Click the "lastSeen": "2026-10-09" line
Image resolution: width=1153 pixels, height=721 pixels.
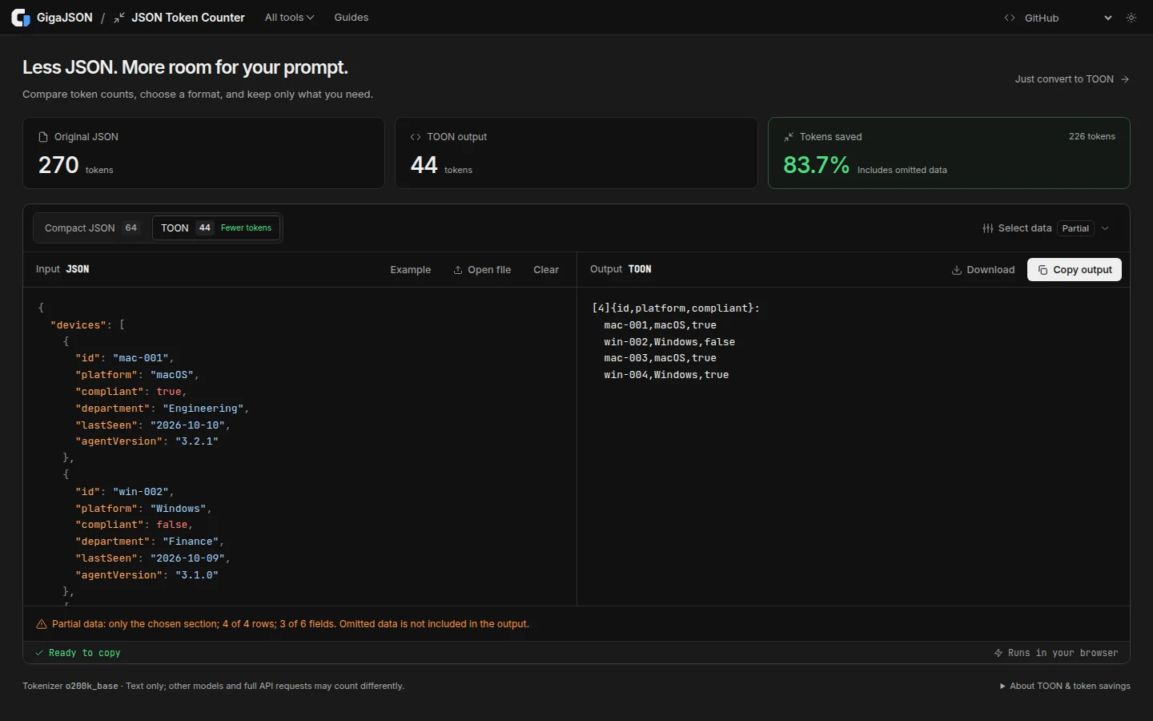click(x=153, y=558)
